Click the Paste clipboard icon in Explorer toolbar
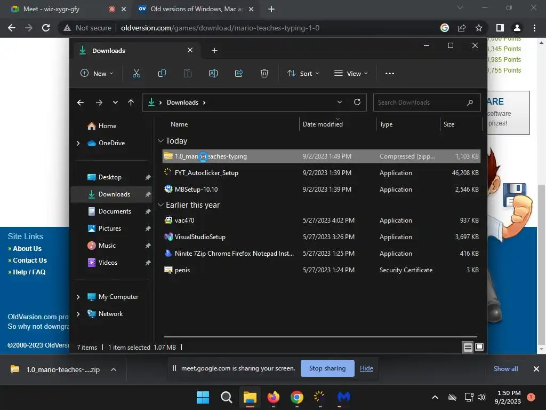Viewport: 546px width, 410px height. 188,73
